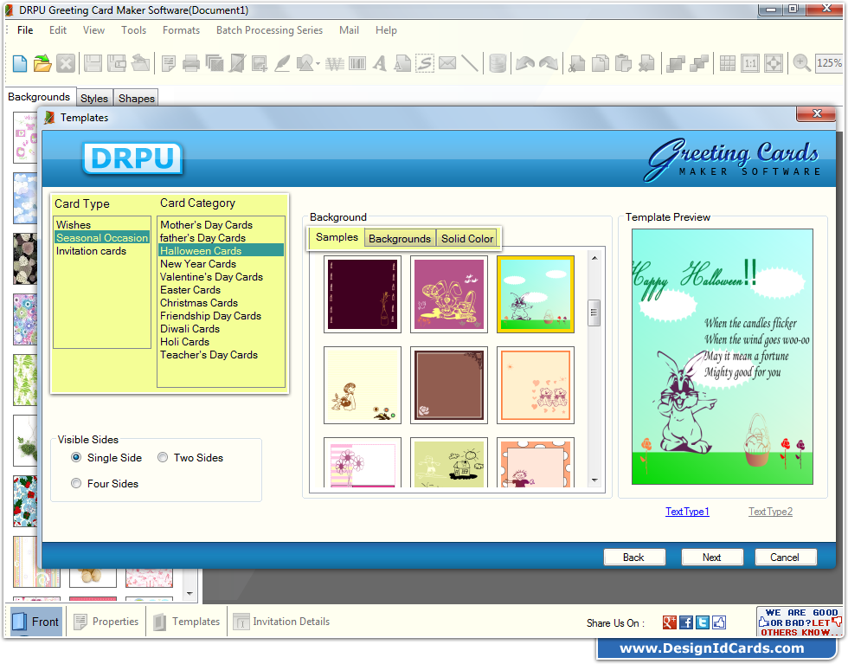The width and height of the screenshot is (848, 664).
Task: Click the Next button
Action: point(711,558)
